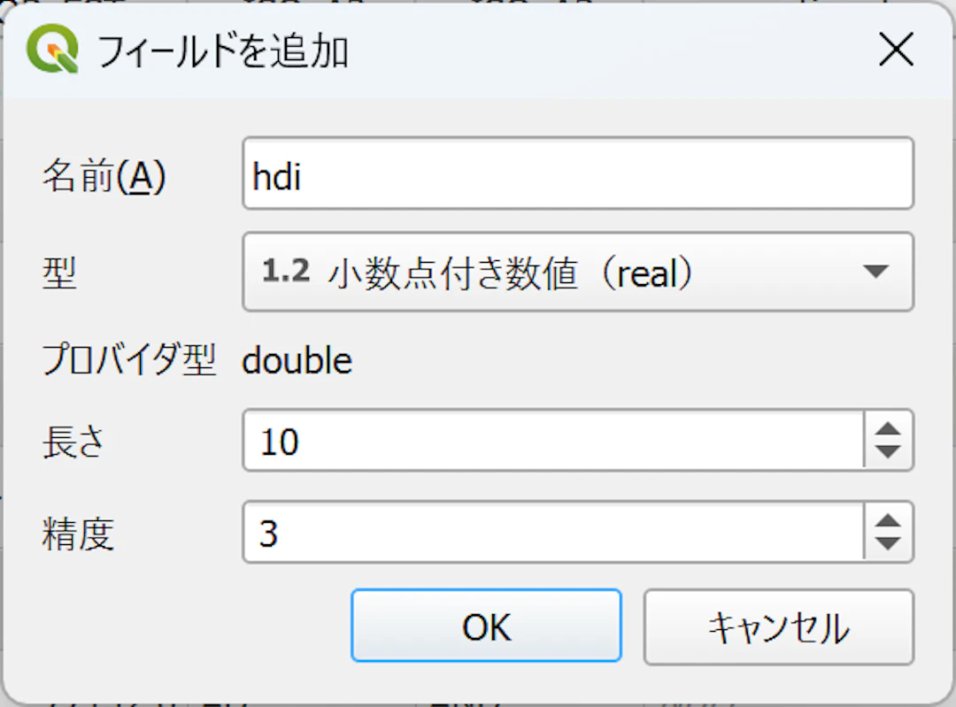Viewport: 956px width, 707px height.
Task: Click the プロバイダ型 label
Action: (x=129, y=359)
